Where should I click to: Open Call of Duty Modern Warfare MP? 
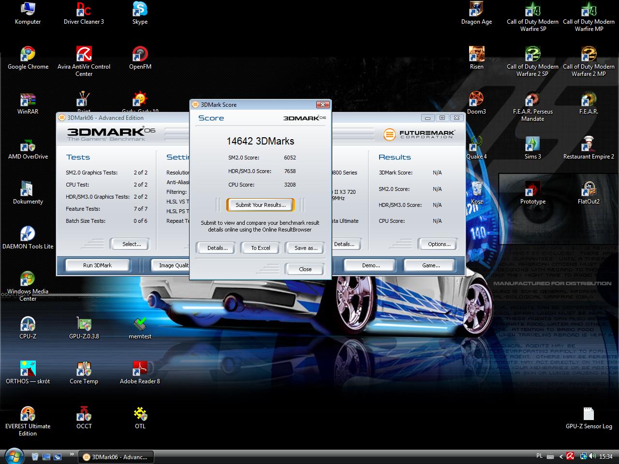click(589, 16)
